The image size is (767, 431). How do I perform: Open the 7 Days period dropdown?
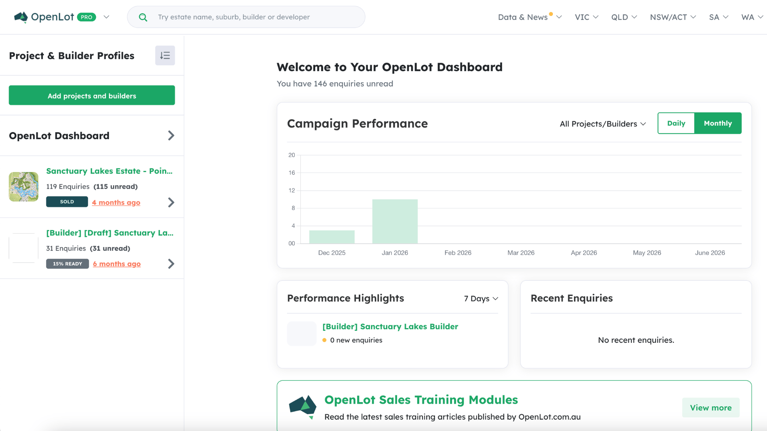[x=481, y=299]
